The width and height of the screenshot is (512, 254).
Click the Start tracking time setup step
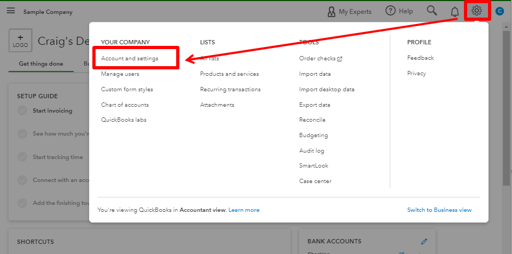pos(58,157)
